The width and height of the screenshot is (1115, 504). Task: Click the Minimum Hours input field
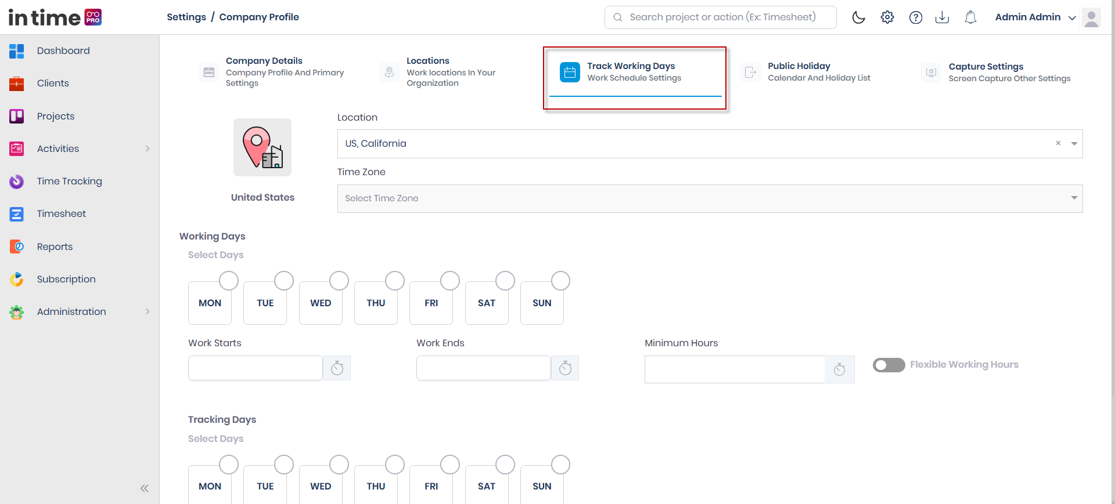click(735, 369)
